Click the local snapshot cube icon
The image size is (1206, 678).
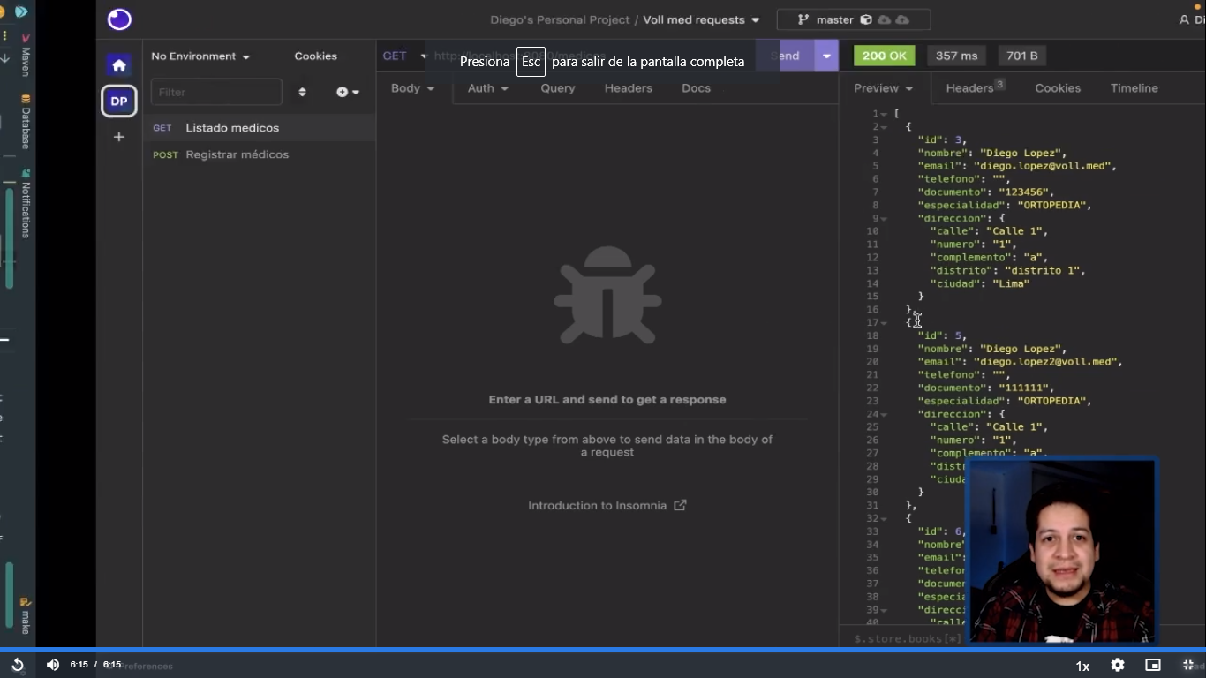click(866, 19)
